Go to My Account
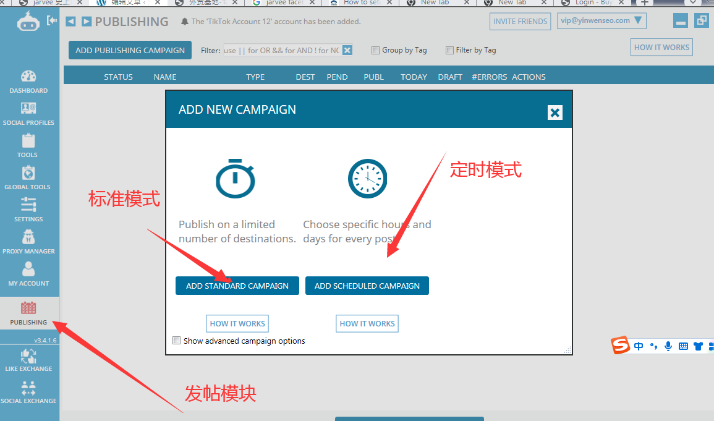Image resolution: width=714 pixels, height=421 pixels. tap(28, 274)
